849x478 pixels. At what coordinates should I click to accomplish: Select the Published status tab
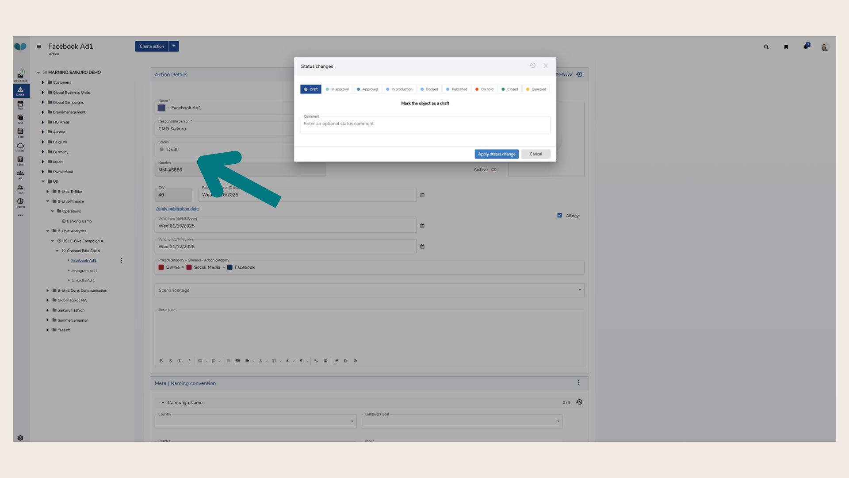(456, 89)
